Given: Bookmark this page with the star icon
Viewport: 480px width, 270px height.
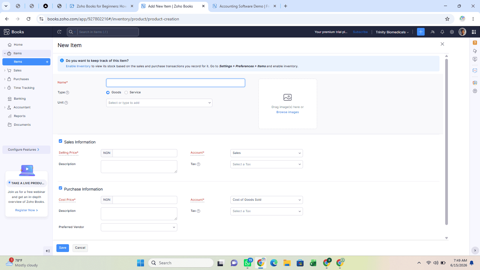Looking at the screenshot, I should pyautogui.click(x=447, y=19).
